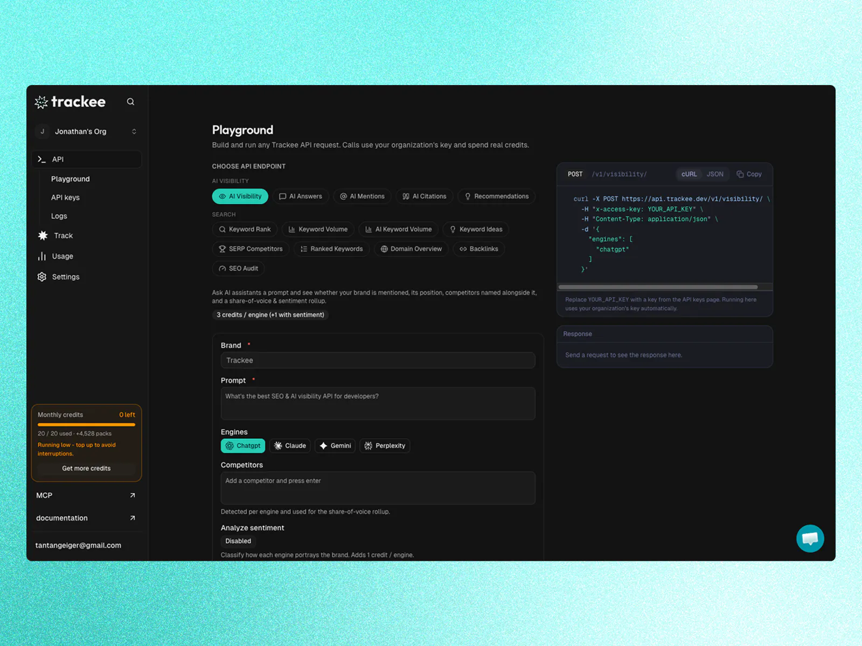This screenshot has height=646, width=862.
Task: Select the AI Mentions endpoint
Action: [362, 196]
